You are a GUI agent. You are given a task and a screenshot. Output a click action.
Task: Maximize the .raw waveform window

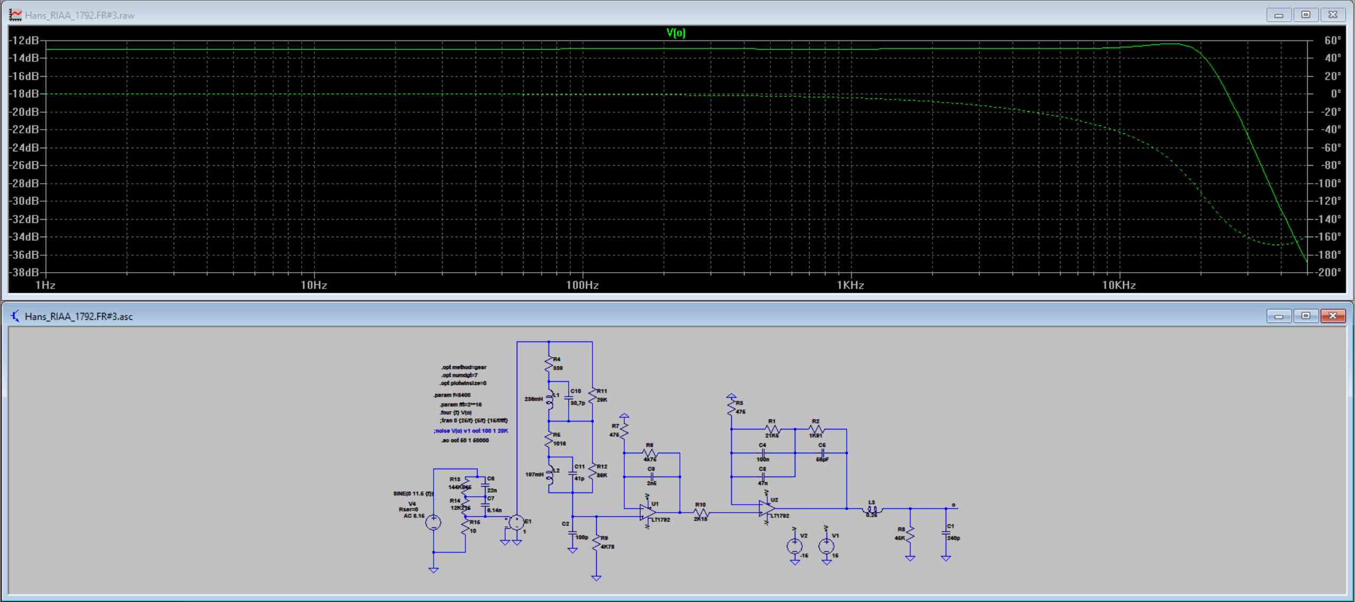pos(1306,15)
